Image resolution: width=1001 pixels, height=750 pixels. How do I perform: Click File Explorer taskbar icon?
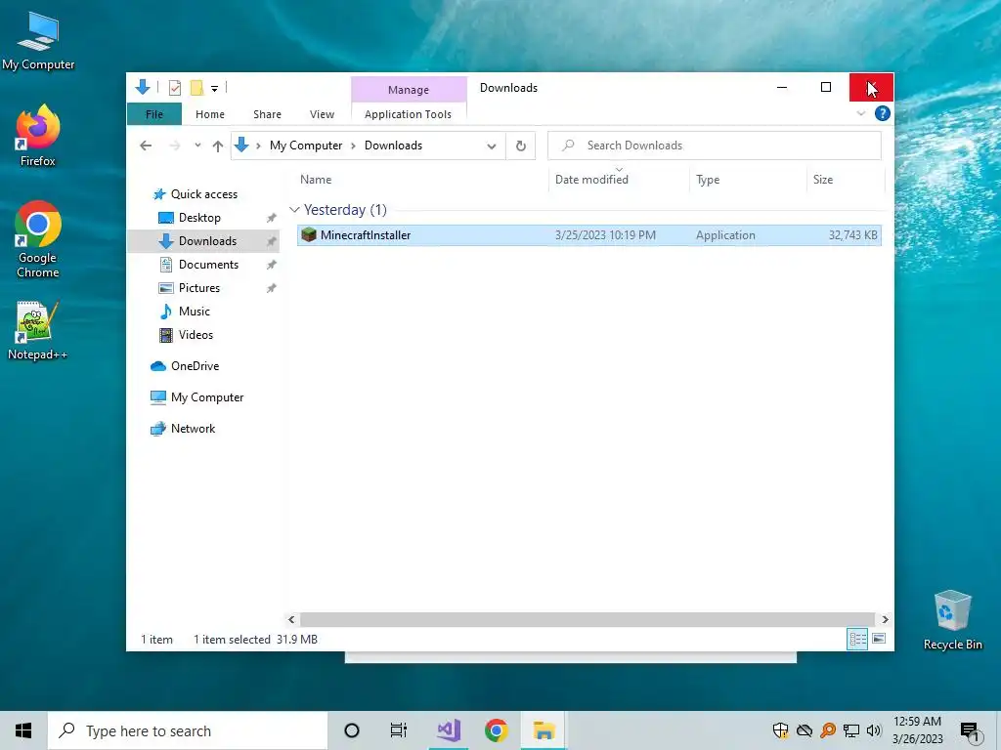click(544, 730)
